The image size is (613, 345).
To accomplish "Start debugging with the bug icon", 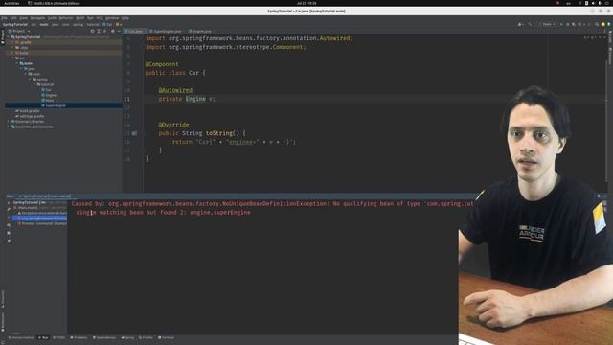I will (x=568, y=24).
